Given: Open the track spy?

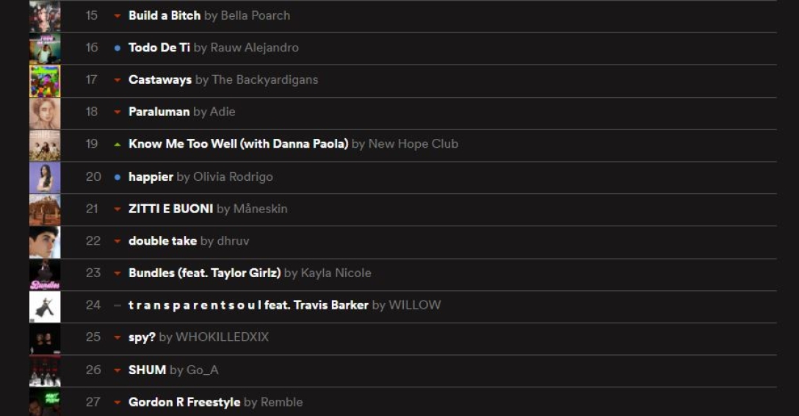Looking at the screenshot, I should coord(142,337).
